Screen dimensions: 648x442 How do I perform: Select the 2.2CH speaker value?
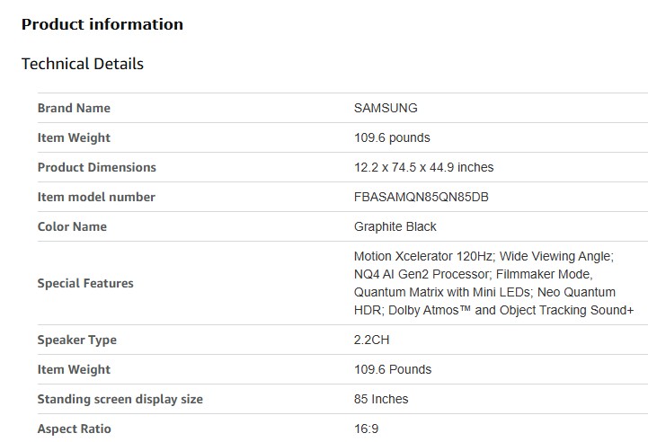pos(371,340)
